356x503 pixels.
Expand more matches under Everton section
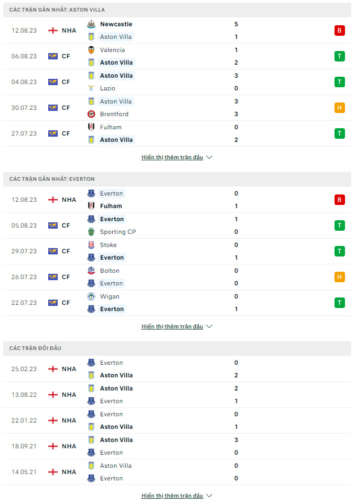pos(177,326)
